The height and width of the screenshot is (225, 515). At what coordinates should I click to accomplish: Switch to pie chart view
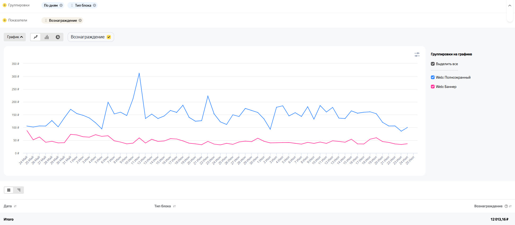click(x=58, y=37)
